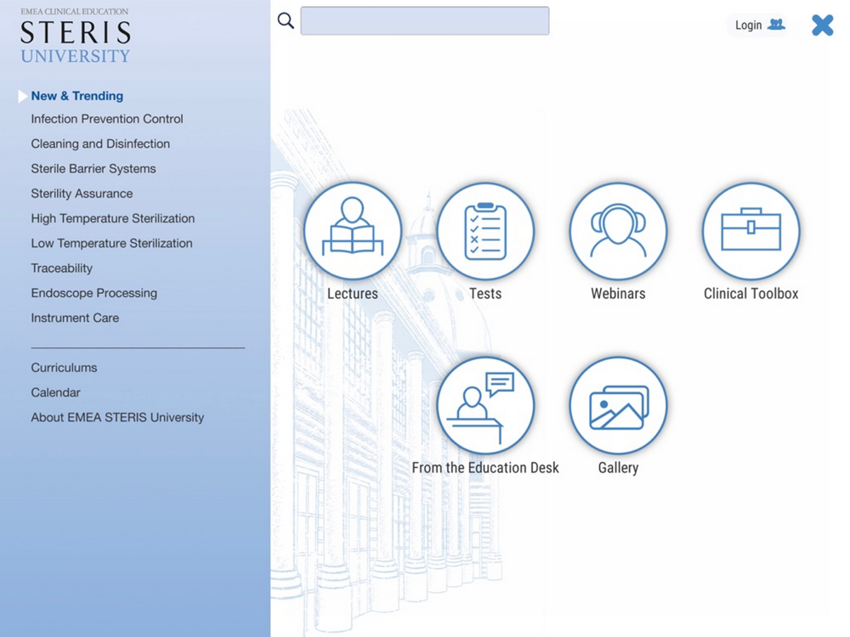
Task: Click the Lectures text label
Action: 353,294
